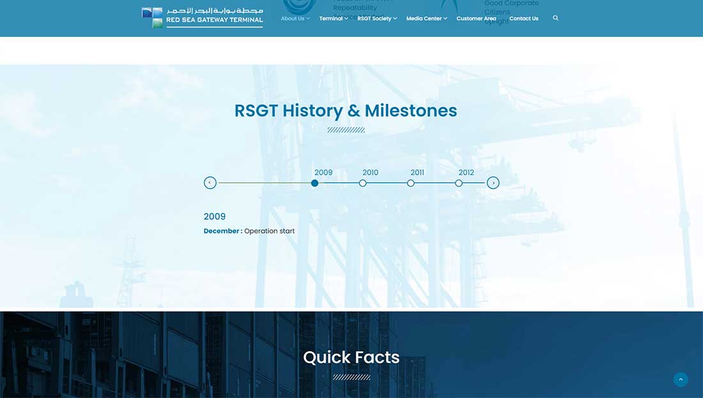Click the 2010 year label
The height and width of the screenshot is (398, 703).
tap(370, 172)
